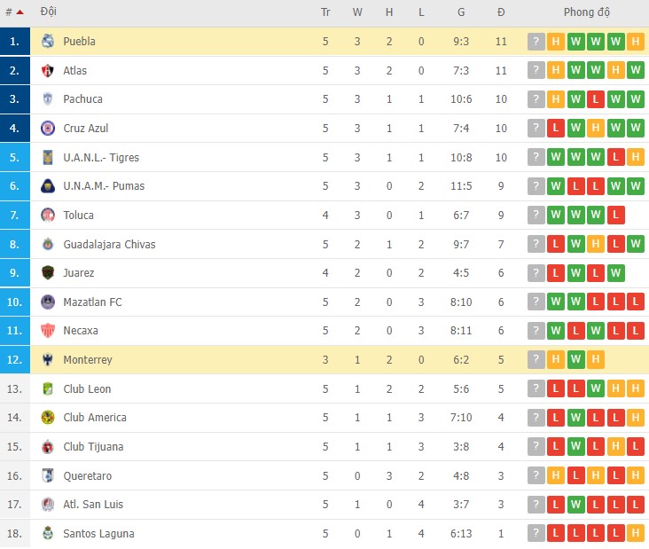Screen dimensions: 649x549
Task: Click Juarez's last green W form badge
Action: (x=616, y=273)
